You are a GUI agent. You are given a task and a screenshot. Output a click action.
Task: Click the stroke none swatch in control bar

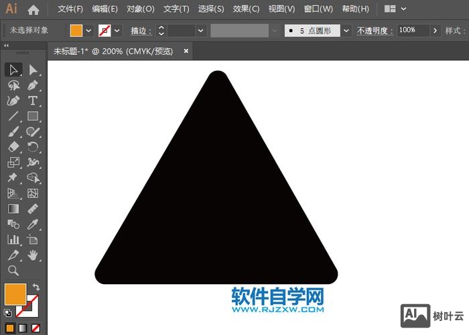point(105,31)
